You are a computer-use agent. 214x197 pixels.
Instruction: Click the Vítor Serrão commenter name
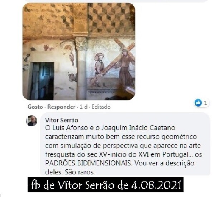point(62,120)
